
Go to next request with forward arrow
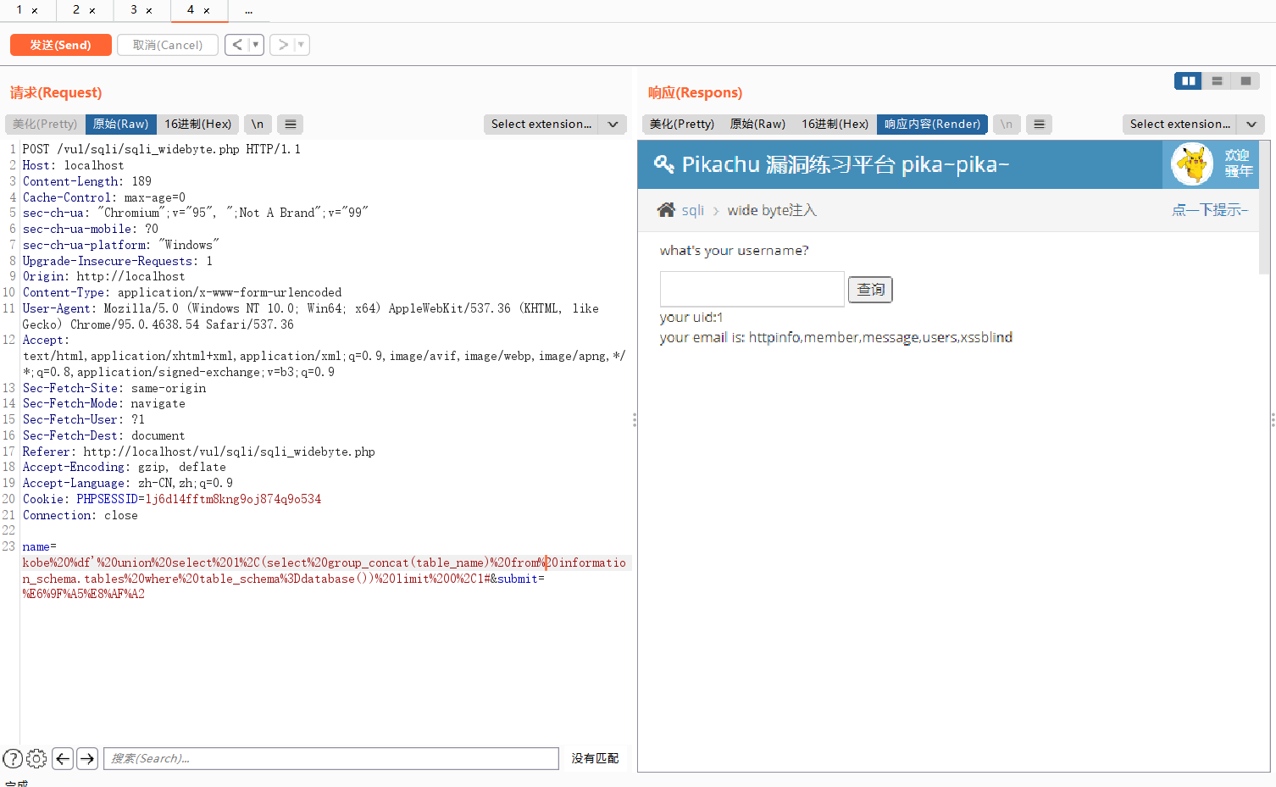pos(283,45)
